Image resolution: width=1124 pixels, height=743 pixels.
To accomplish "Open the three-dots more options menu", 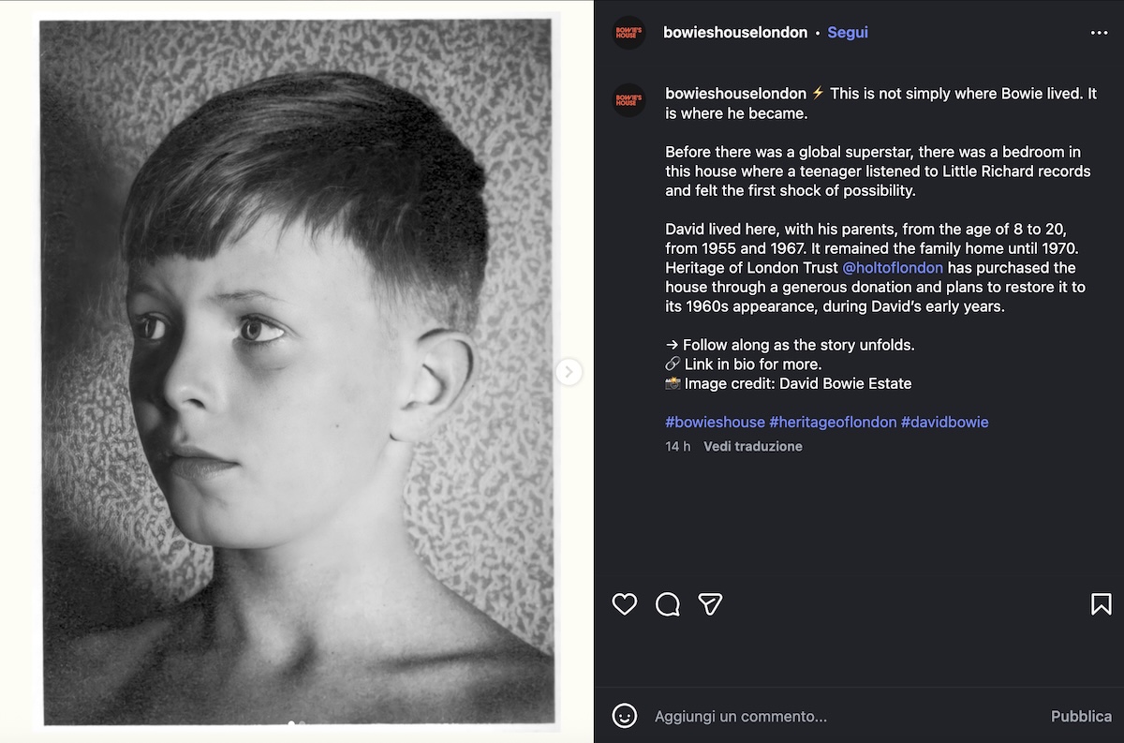I will (1099, 33).
